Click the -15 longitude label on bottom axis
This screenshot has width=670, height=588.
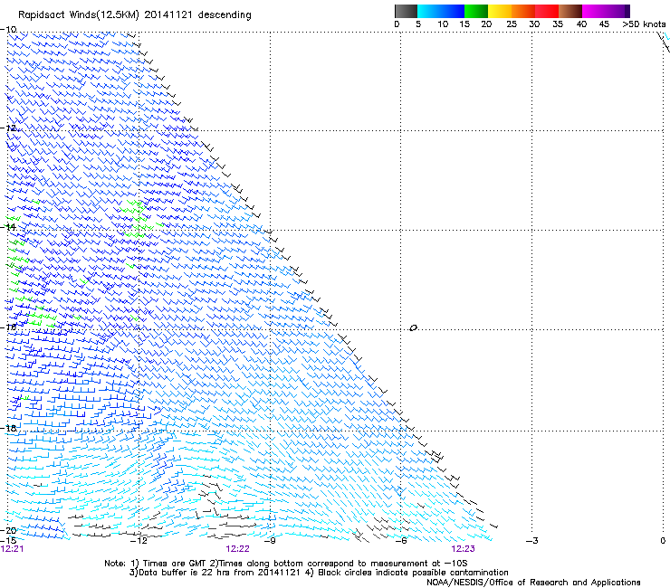pos(8,540)
